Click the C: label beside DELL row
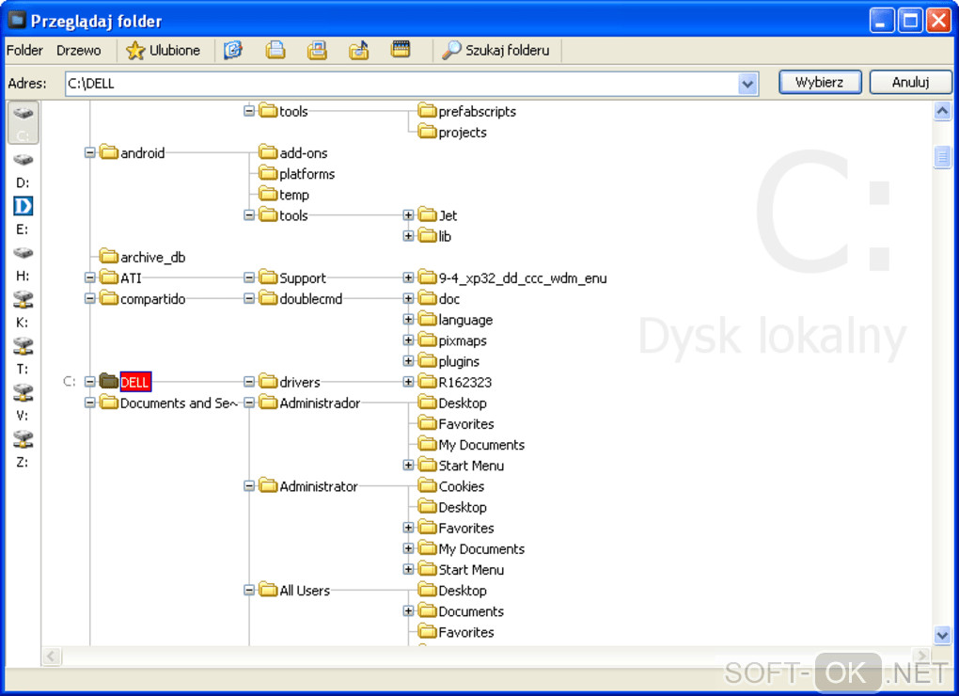This screenshot has width=959, height=696. coord(70,382)
